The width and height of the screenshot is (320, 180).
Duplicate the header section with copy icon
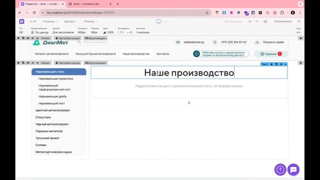[x=23, y=38]
